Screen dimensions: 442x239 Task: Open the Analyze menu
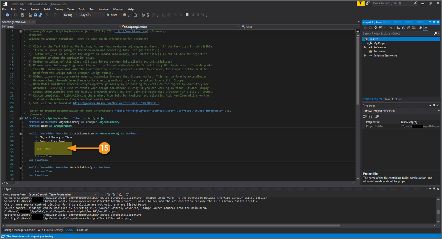[104, 10]
